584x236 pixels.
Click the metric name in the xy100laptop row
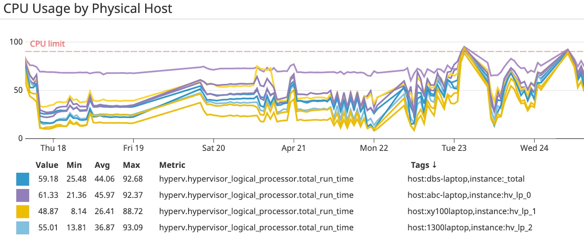pos(256,211)
